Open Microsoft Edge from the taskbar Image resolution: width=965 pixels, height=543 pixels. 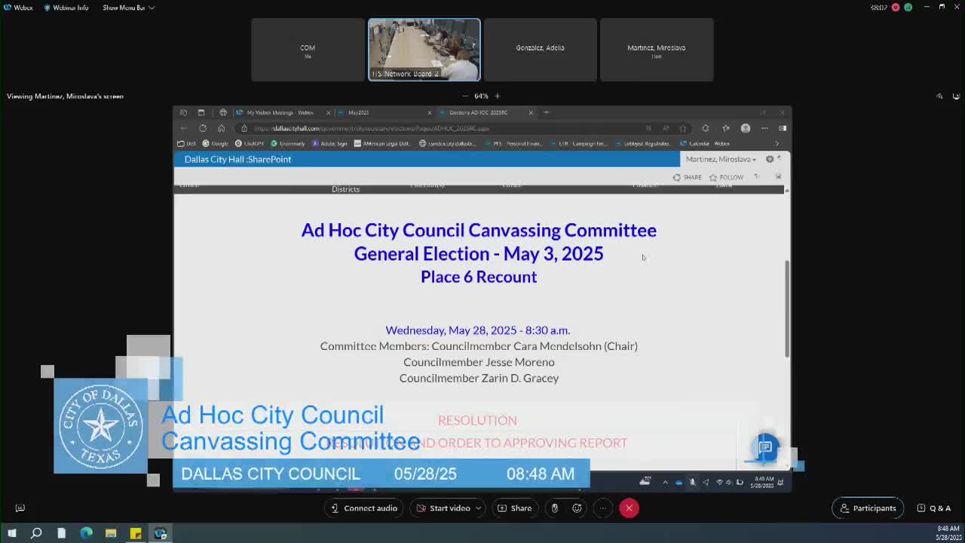point(86,534)
